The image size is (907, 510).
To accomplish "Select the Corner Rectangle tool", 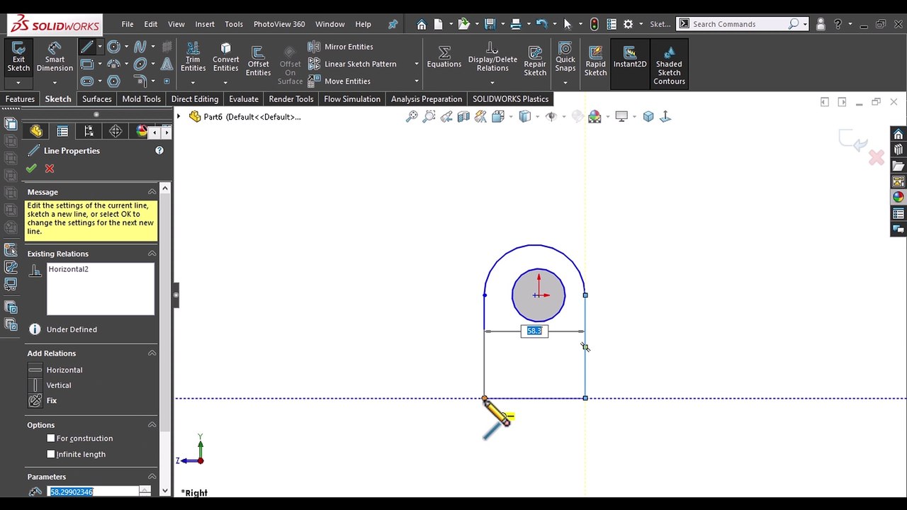I will (86, 64).
